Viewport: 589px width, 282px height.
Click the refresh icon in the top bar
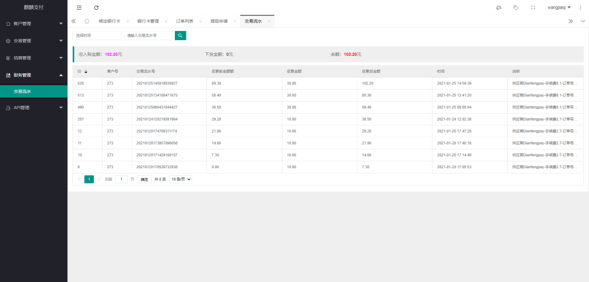pos(96,7)
